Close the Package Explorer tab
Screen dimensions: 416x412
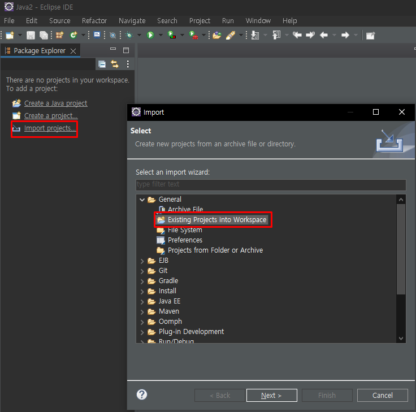(x=73, y=51)
